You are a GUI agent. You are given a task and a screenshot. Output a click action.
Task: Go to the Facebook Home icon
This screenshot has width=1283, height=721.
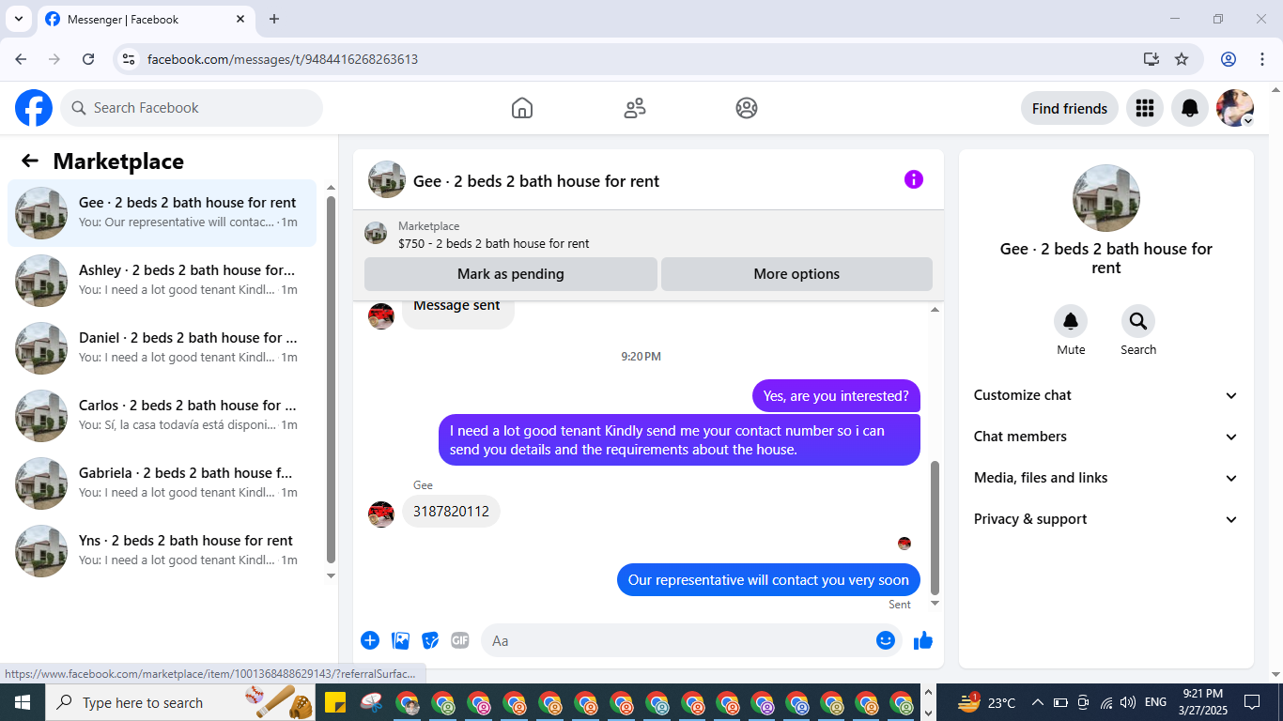[522, 108]
